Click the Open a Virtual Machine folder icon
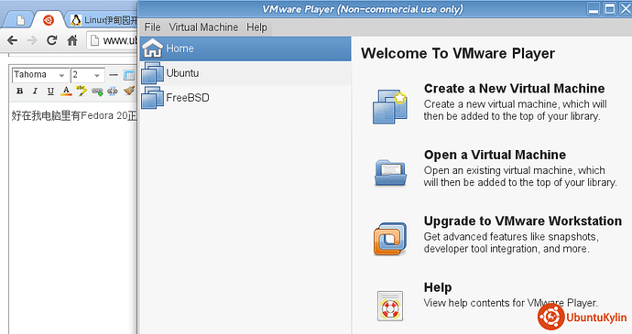 tap(390, 172)
